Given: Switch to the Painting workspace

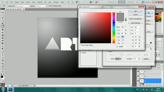Looking at the screenshot, I should pos(130,2).
